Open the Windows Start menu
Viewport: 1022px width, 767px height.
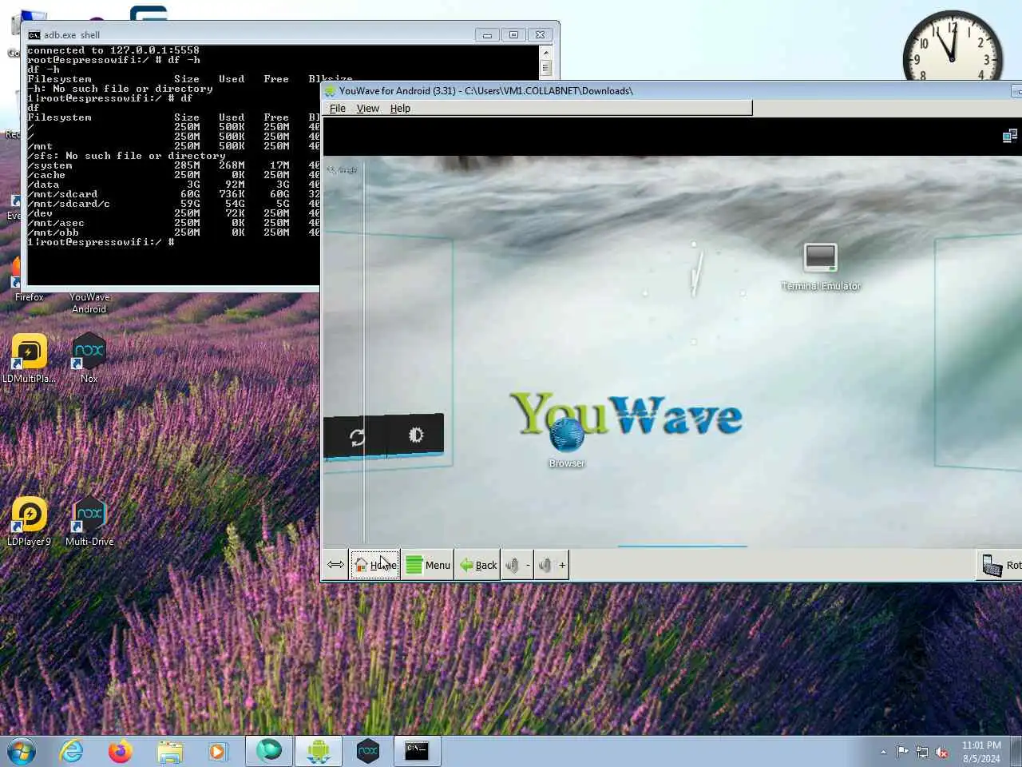(22, 751)
